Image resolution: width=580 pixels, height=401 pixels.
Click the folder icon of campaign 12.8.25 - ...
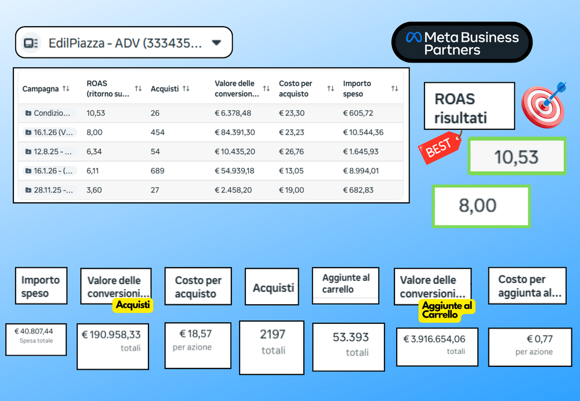[x=28, y=151]
